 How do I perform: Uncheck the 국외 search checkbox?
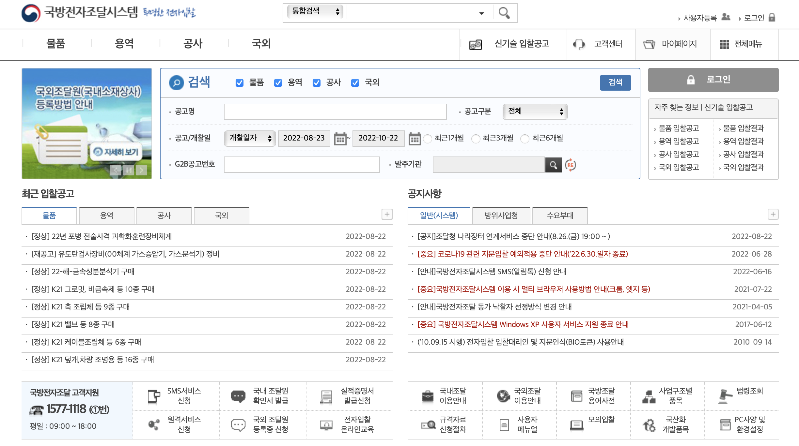point(355,83)
